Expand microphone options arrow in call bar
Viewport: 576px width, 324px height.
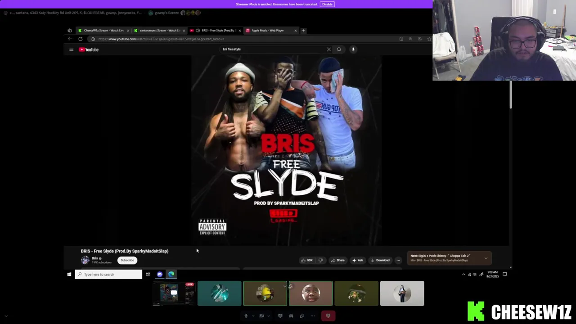click(x=252, y=316)
